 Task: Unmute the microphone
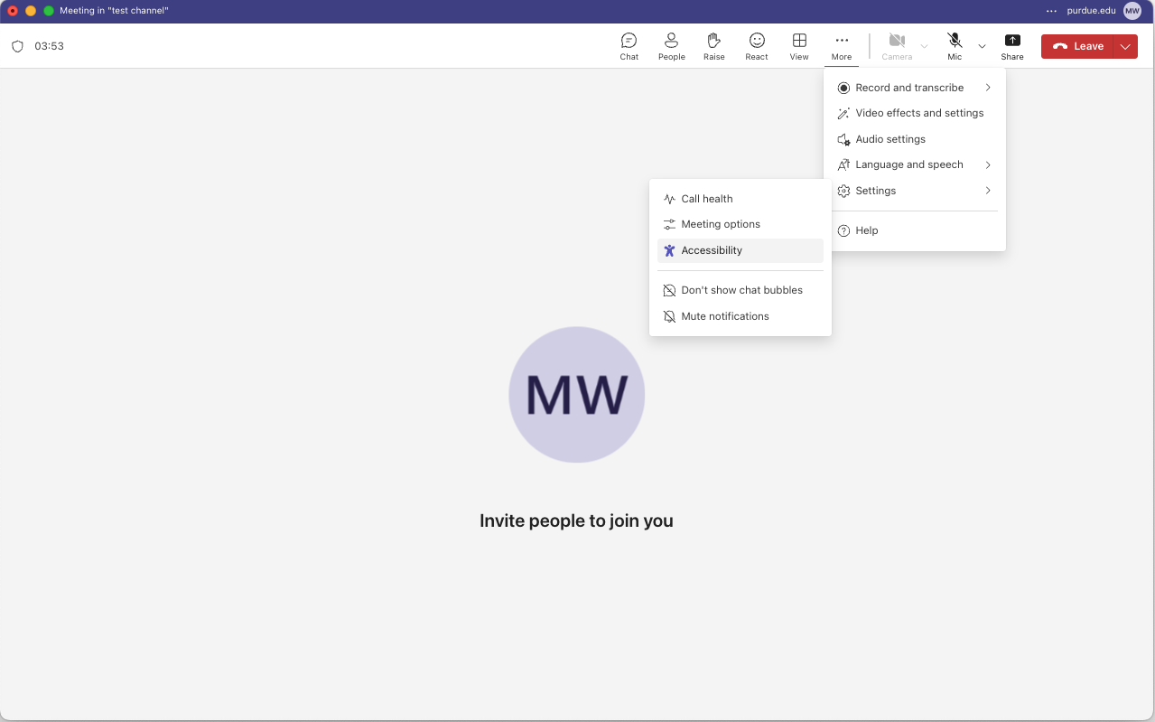(955, 46)
